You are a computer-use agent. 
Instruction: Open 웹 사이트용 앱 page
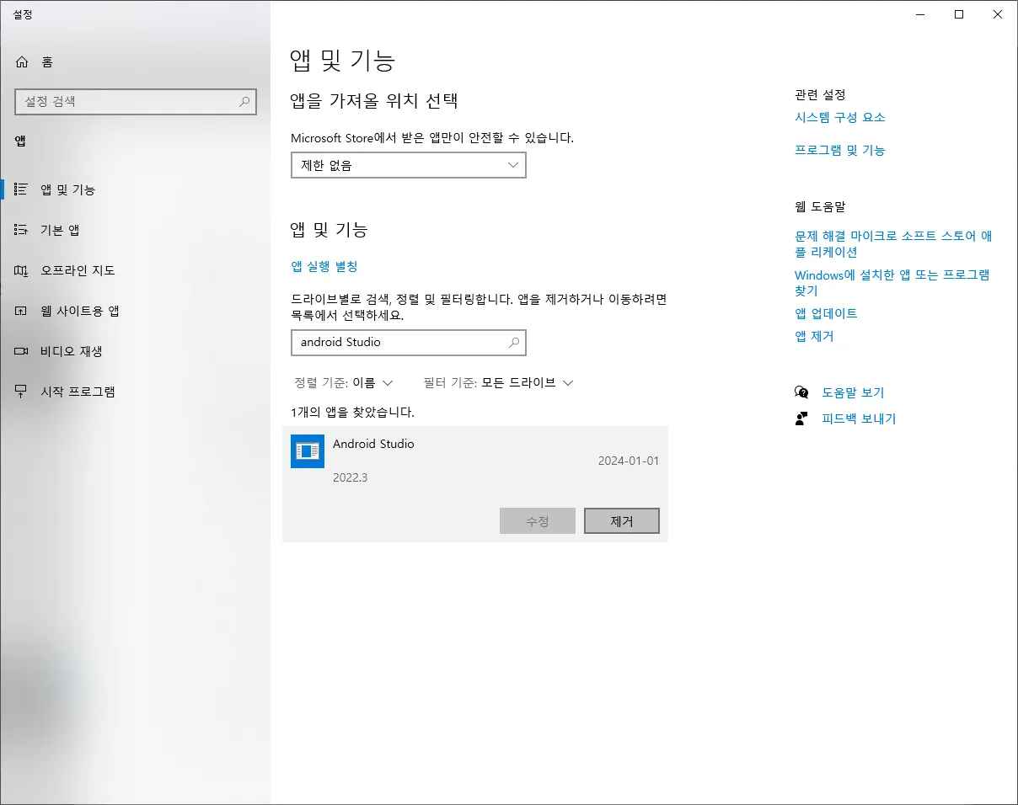135,311
